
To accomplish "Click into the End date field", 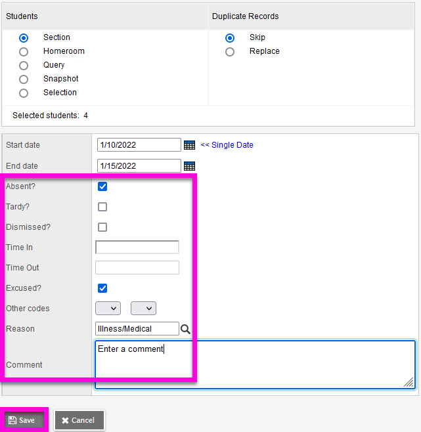I will (139, 166).
